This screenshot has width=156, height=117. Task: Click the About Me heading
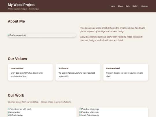(16, 21)
